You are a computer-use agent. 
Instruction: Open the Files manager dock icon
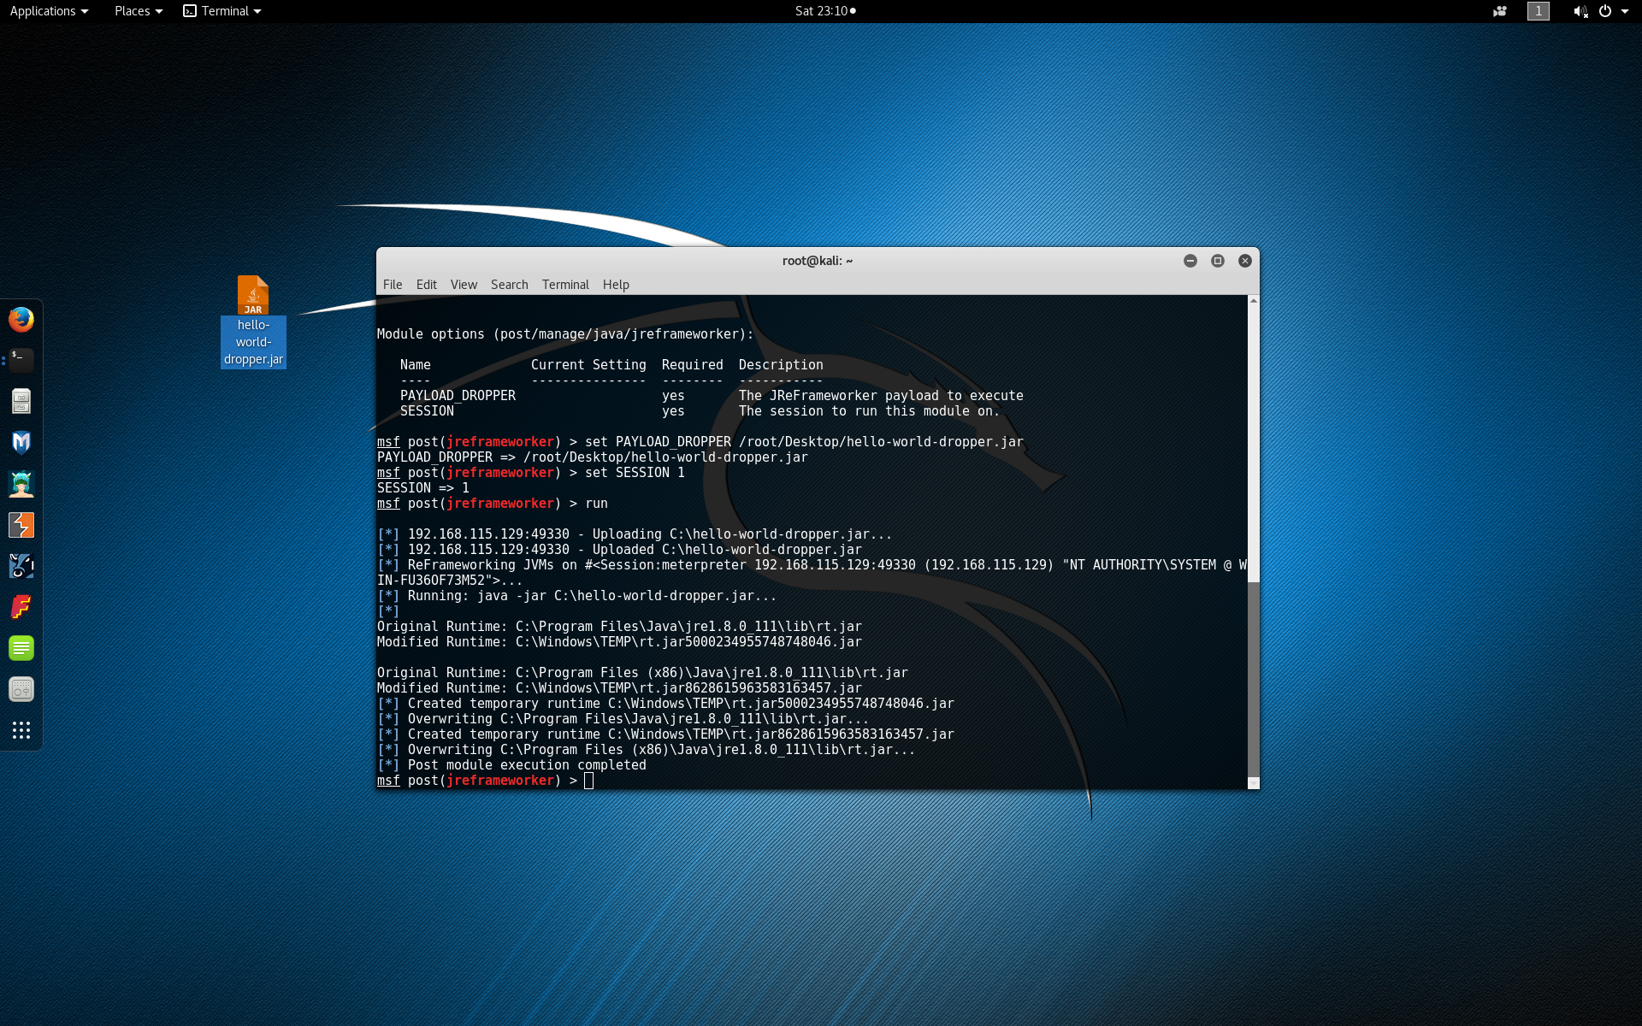[21, 401]
